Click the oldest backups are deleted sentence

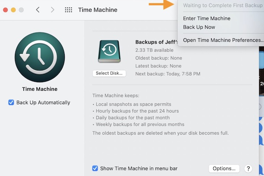(x=161, y=133)
